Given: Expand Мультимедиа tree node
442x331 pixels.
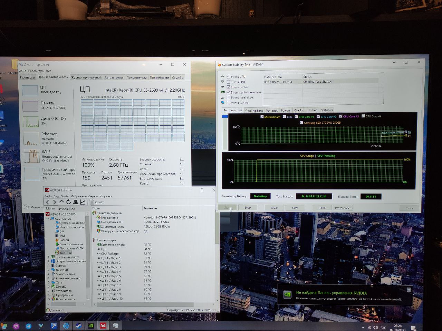Looking at the screenshot, I should coord(48,274).
